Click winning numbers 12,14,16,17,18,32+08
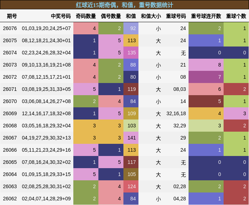Viewport: 249px width, 205px height. [x=47, y=113]
